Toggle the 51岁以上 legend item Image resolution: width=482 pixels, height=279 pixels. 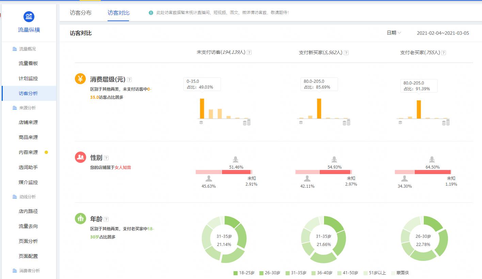pyautogui.click(x=375, y=273)
